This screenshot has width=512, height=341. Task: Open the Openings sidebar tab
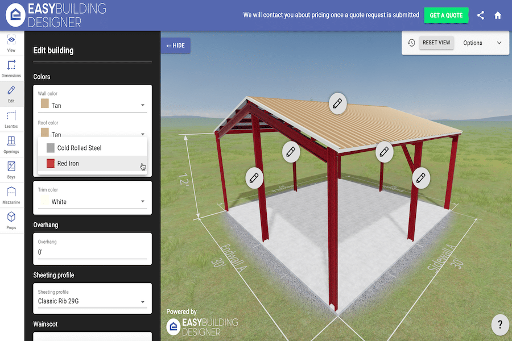tap(11, 145)
